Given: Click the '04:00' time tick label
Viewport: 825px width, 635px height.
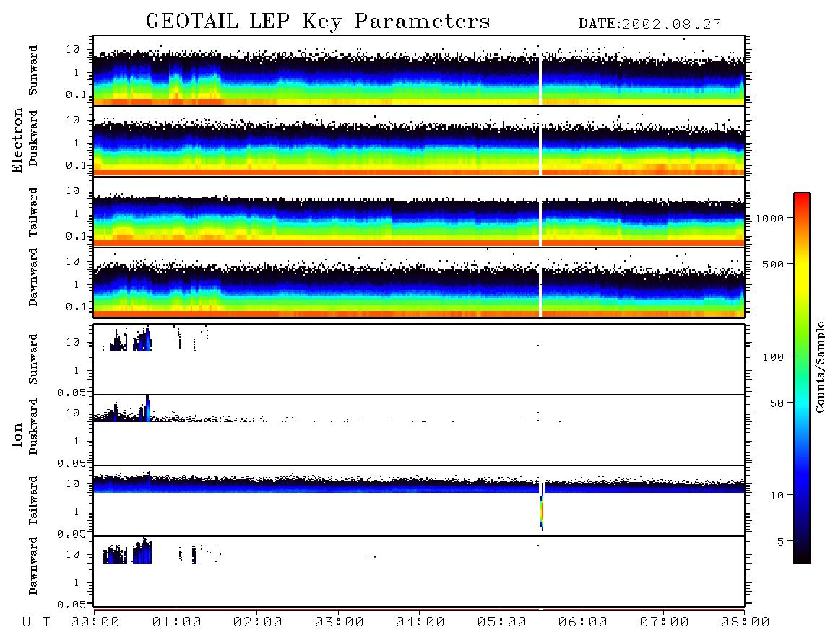Looking at the screenshot, I should 420,622.
